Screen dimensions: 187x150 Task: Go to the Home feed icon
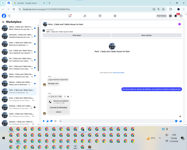coord(70,16)
